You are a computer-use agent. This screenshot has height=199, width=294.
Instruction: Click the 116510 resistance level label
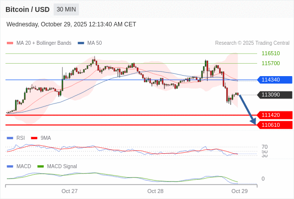click(271, 53)
